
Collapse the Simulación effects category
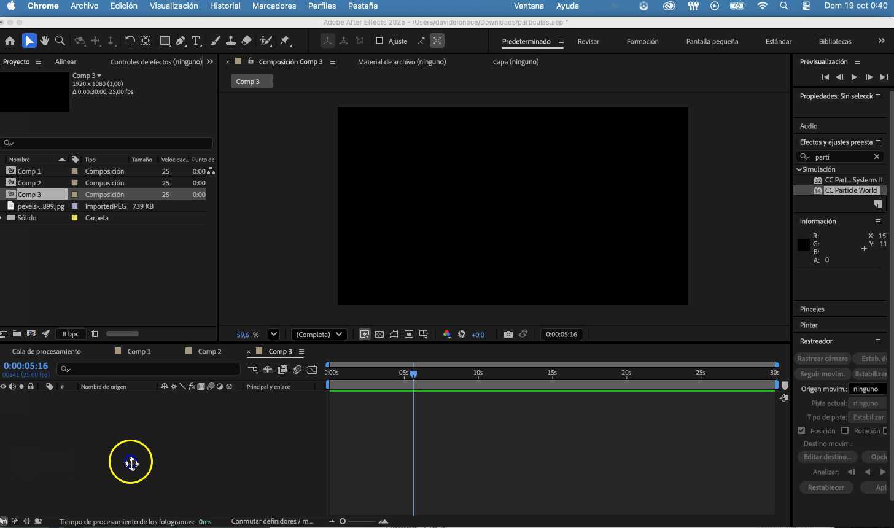(799, 169)
